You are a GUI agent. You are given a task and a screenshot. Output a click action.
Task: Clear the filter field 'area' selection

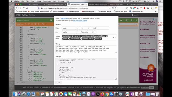tap(78, 28)
